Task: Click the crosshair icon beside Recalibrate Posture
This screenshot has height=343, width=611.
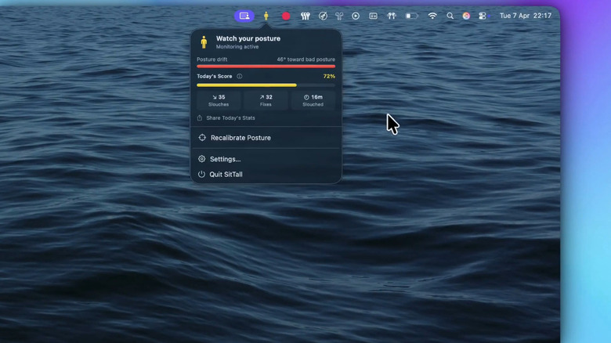Action: tap(202, 138)
